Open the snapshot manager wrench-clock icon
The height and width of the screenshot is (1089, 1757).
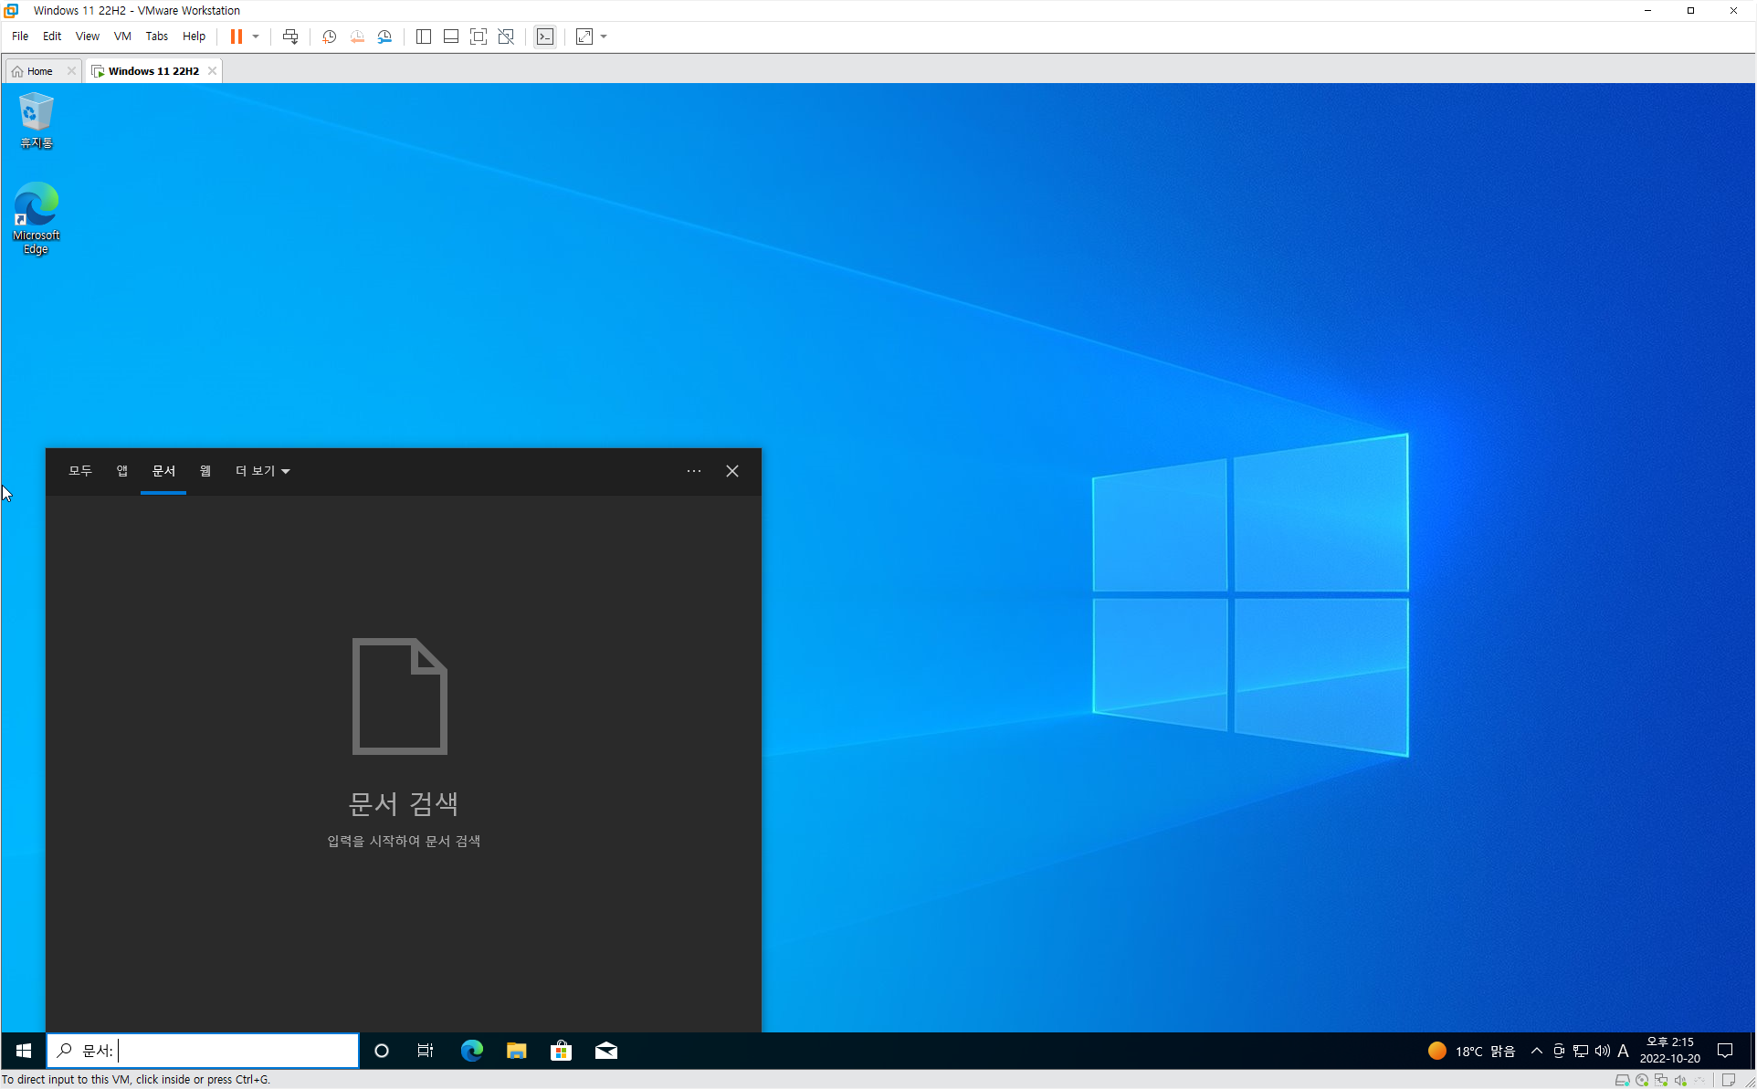click(x=385, y=37)
